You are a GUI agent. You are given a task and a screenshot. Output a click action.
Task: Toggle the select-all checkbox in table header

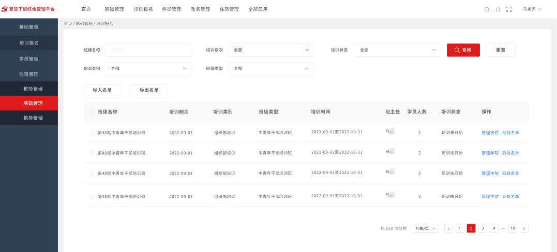[x=93, y=112]
